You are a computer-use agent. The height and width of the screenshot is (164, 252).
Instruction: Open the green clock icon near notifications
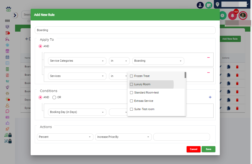pyautogui.click(x=223, y=16)
